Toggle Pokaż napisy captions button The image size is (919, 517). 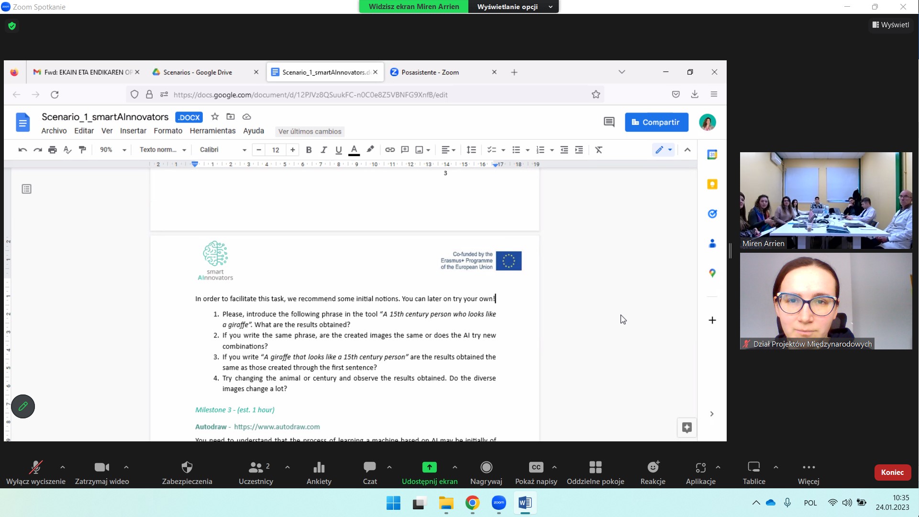pos(536,467)
